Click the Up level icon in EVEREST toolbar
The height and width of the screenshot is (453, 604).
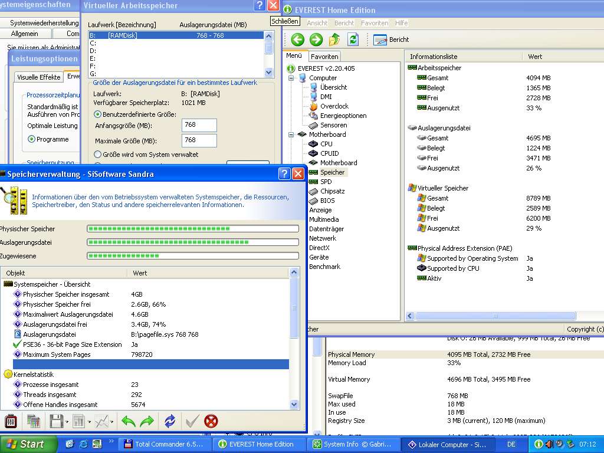pyautogui.click(x=334, y=40)
